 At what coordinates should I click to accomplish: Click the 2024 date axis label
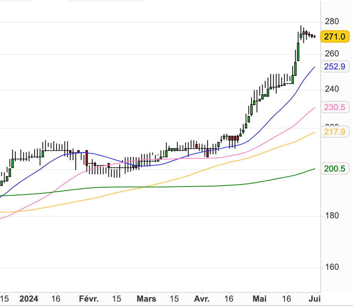click(28, 299)
